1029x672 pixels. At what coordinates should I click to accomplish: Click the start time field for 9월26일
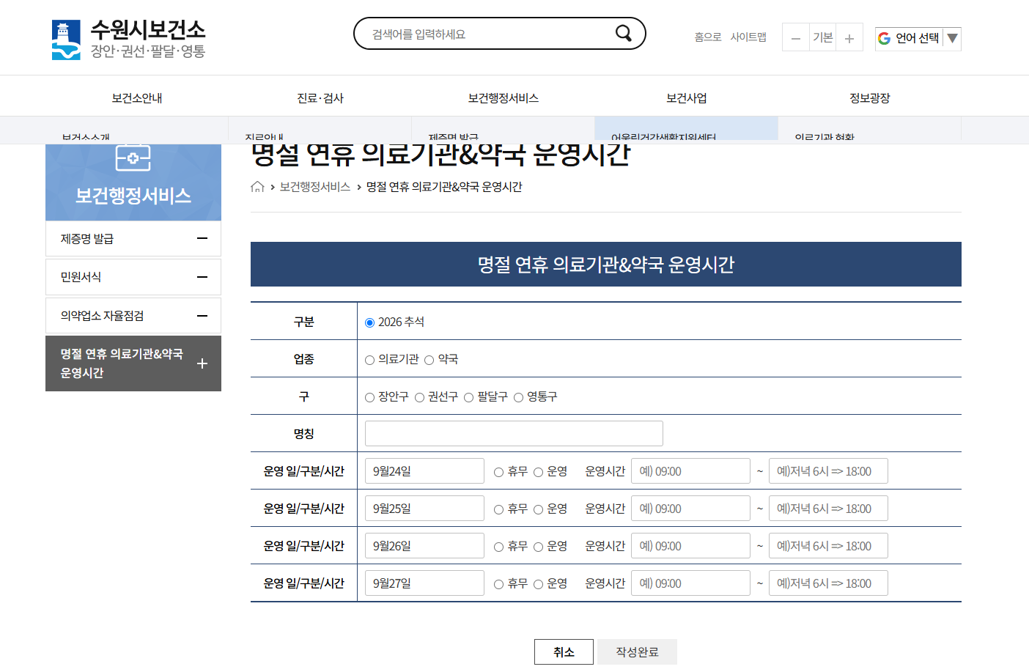click(x=690, y=545)
